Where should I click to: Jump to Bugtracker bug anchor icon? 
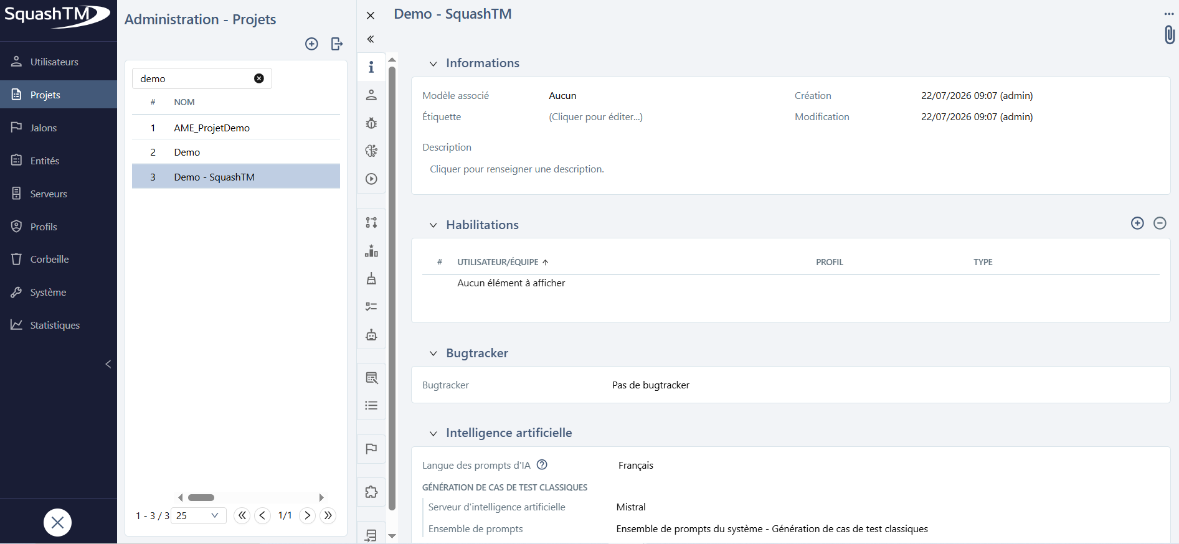[x=371, y=123]
